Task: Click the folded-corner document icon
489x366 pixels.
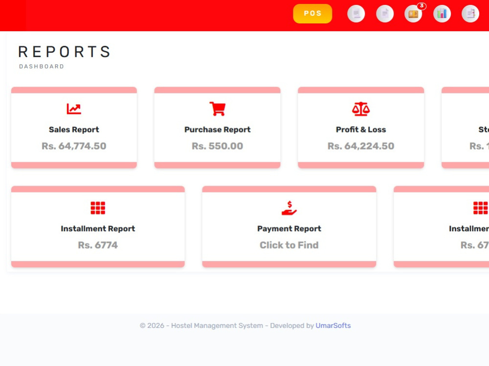Action: (385, 14)
